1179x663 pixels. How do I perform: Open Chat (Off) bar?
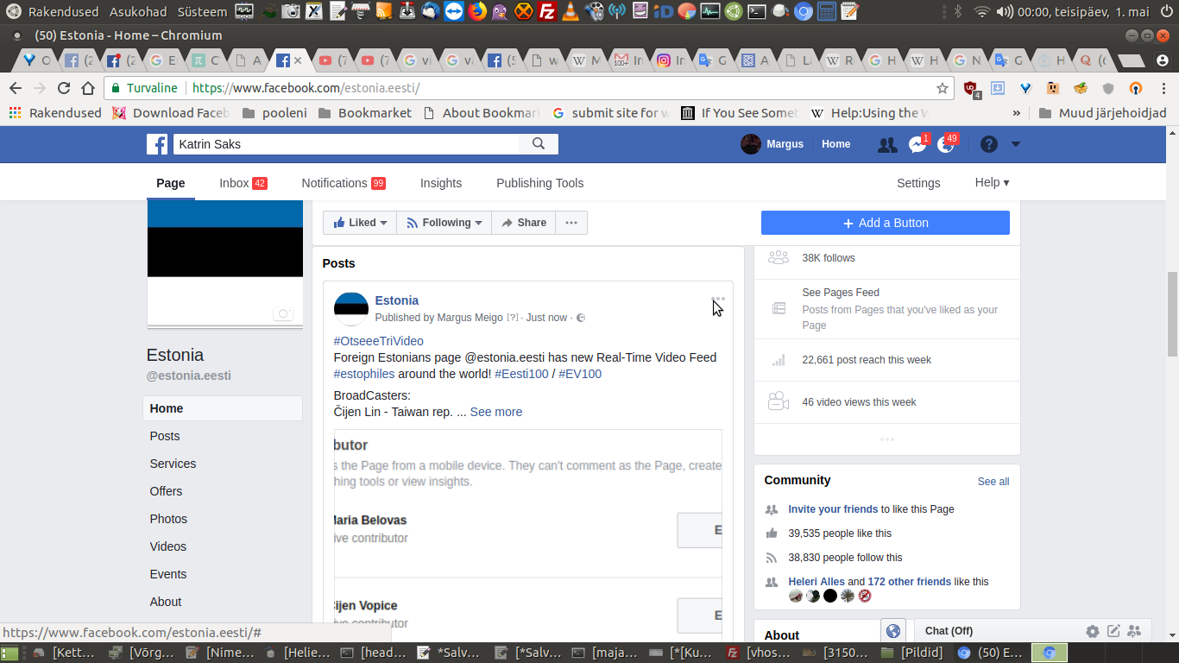click(x=949, y=631)
